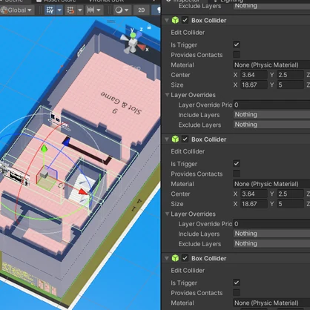Disable the first Box Collider component checkbox
The width and height of the screenshot is (310, 310).
click(185, 20)
